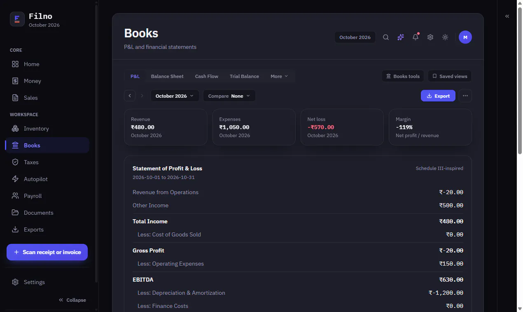This screenshot has height=312, width=523.
Task: Click the Revenue summary card
Action: [166, 127]
